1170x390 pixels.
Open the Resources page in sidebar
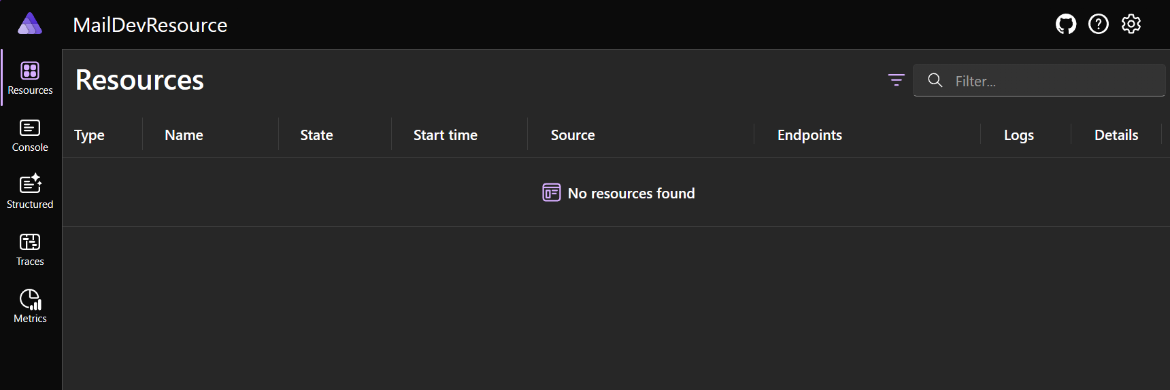[x=30, y=78]
